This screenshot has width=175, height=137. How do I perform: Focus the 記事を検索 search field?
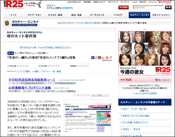pos(148,7)
